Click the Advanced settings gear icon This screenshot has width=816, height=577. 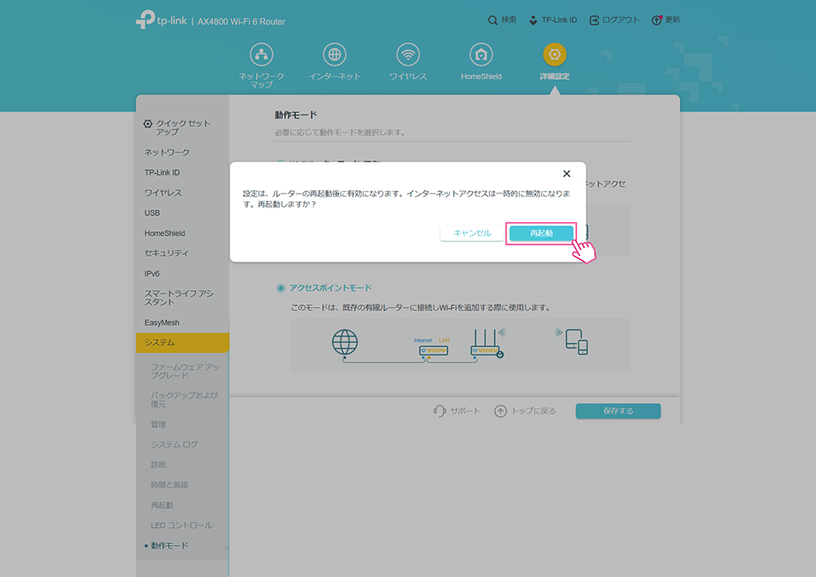[x=554, y=56]
